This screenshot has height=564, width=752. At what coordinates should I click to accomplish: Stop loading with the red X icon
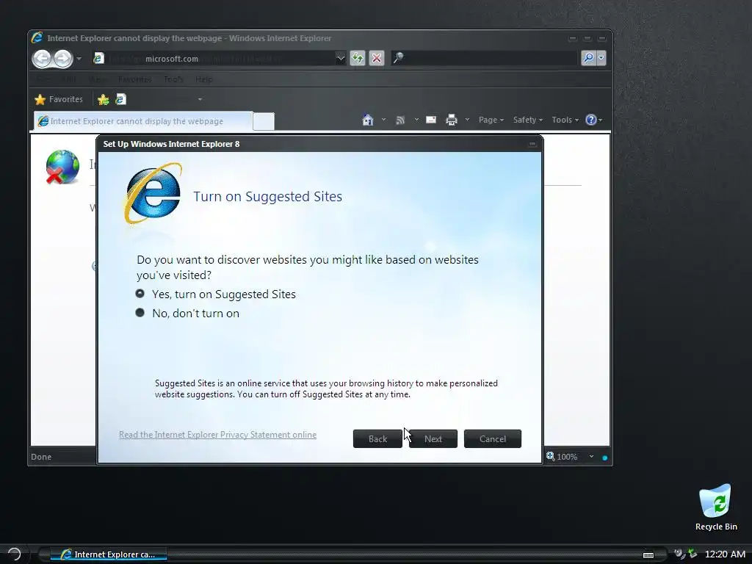point(377,59)
